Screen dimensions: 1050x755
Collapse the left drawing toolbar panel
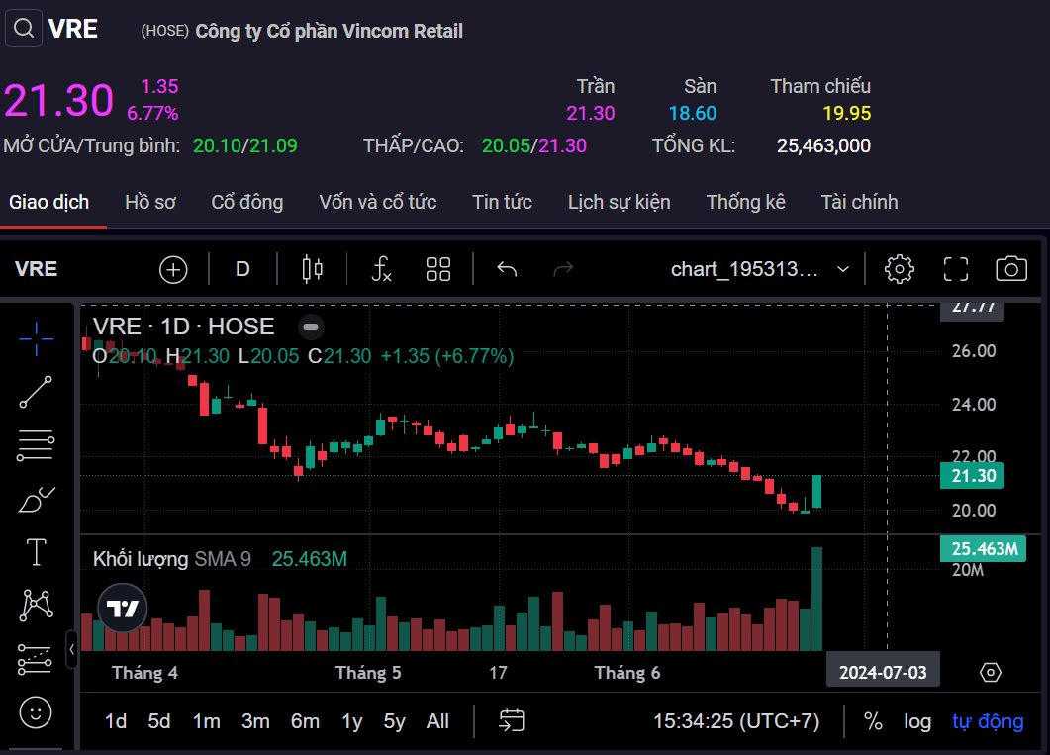coord(72,650)
